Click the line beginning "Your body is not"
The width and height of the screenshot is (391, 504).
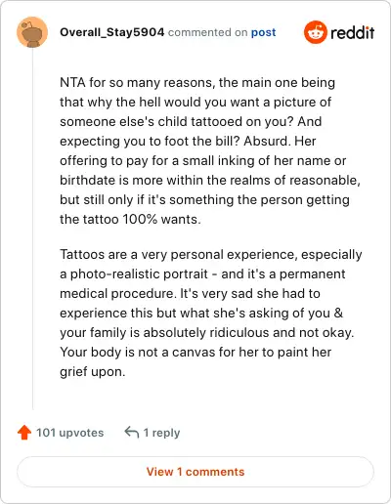(195, 352)
